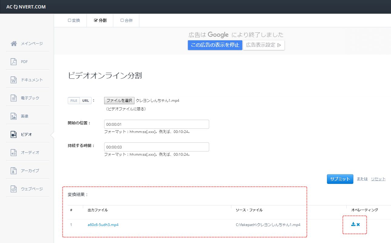Click the サブミット button
This screenshot has width=391, height=243.
340,179
